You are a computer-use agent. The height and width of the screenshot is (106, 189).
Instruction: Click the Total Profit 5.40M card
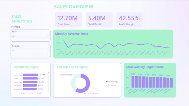tap(99, 20)
